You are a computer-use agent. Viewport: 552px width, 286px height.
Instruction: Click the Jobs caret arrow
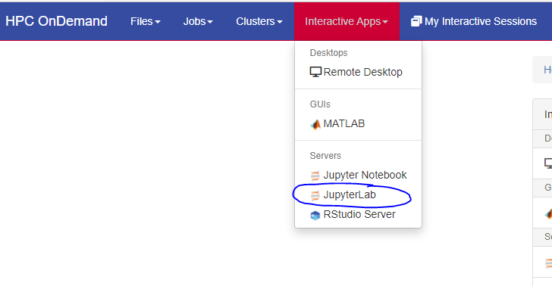(x=210, y=22)
